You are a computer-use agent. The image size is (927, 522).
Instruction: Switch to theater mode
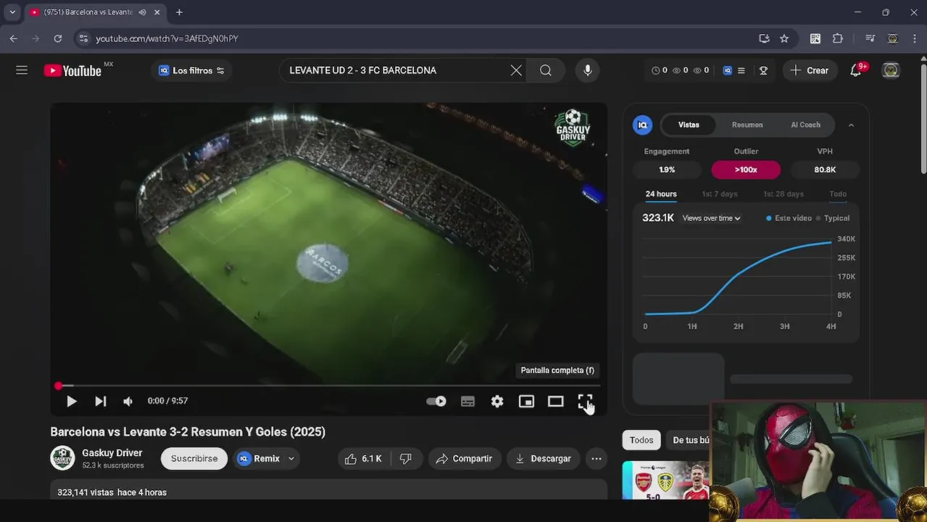click(556, 401)
